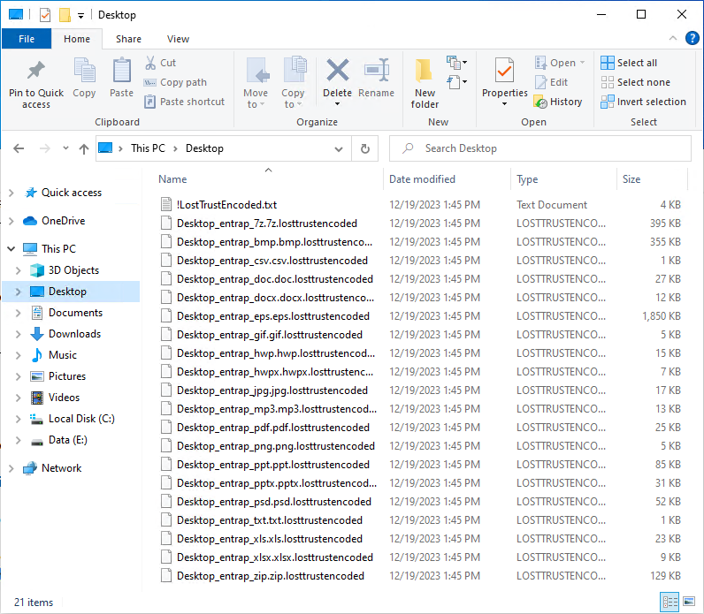
Task: Switch to the Share tab
Action: click(128, 39)
